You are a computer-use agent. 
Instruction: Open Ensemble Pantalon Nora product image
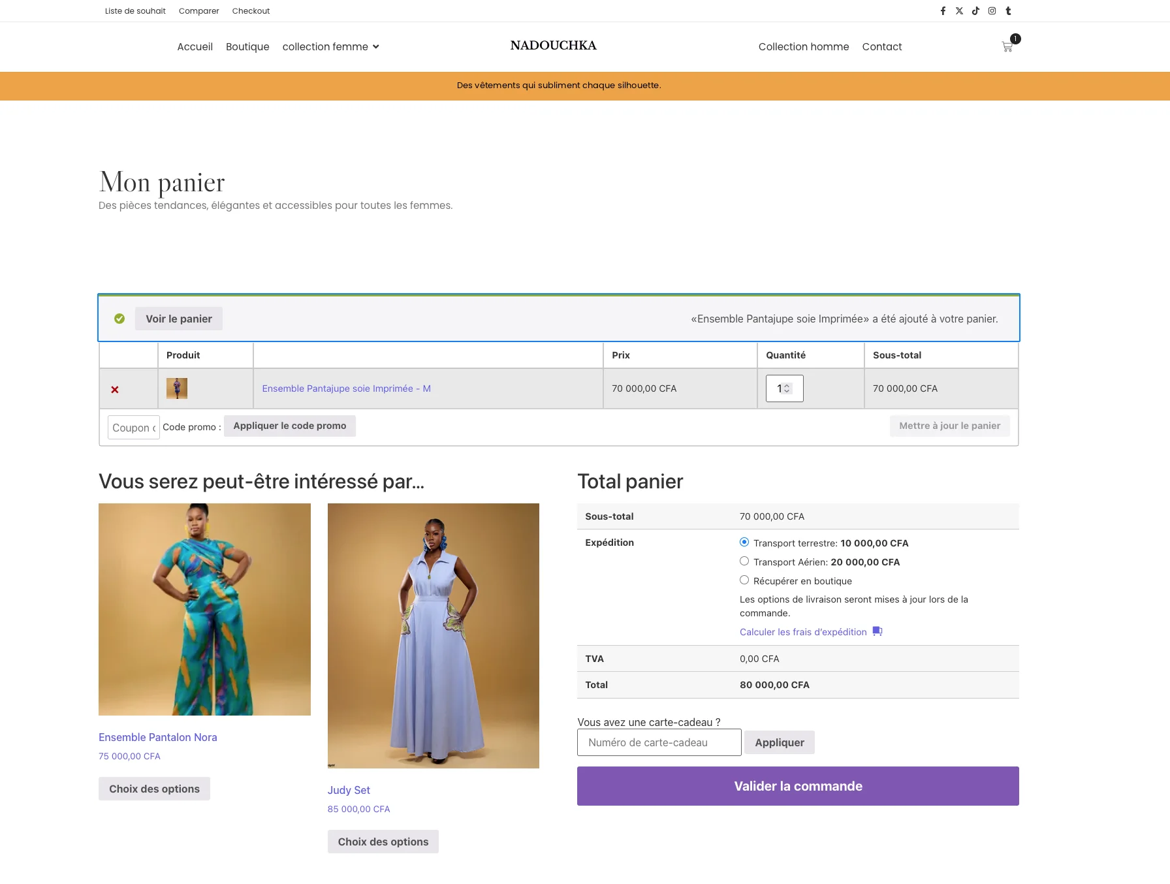tap(204, 609)
